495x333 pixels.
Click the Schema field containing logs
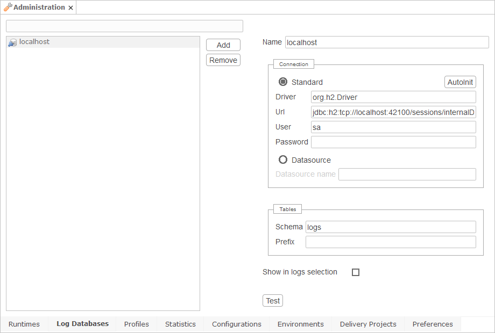click(x=391, y=227)
